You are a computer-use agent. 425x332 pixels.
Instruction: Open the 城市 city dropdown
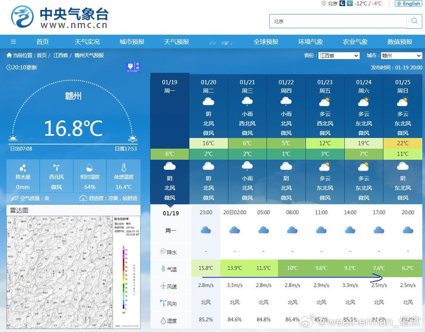point(401,56)
